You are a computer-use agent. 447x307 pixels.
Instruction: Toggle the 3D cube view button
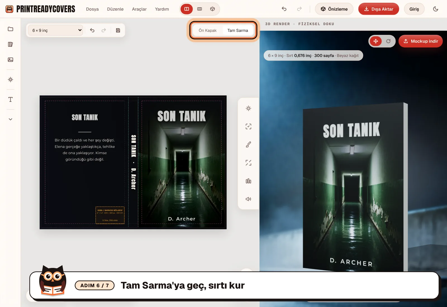click(x=212, y=9)
